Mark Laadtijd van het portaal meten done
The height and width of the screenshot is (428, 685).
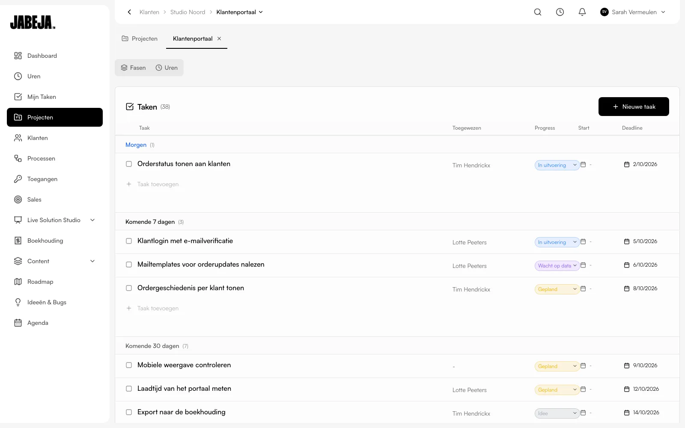coord(129,389)
